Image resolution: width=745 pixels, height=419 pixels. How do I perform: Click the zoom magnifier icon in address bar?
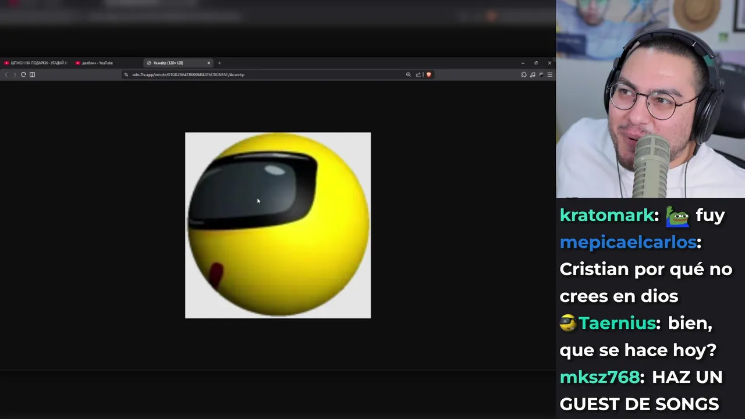pyautogui.click(x=408, y=74)
